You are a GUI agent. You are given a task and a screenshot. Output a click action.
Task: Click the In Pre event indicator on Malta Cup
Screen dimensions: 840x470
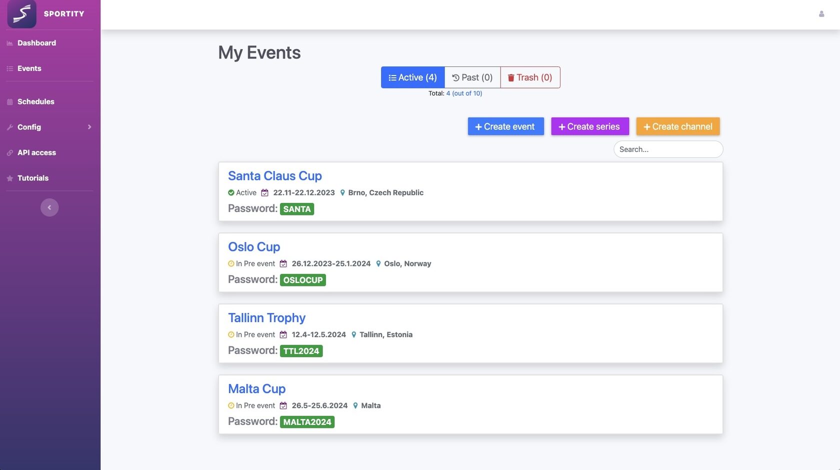[230, 405]
